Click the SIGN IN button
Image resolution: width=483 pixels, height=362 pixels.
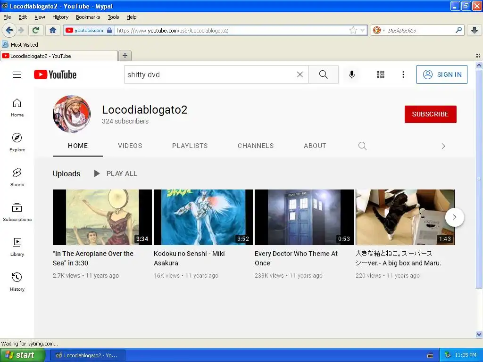441,74
